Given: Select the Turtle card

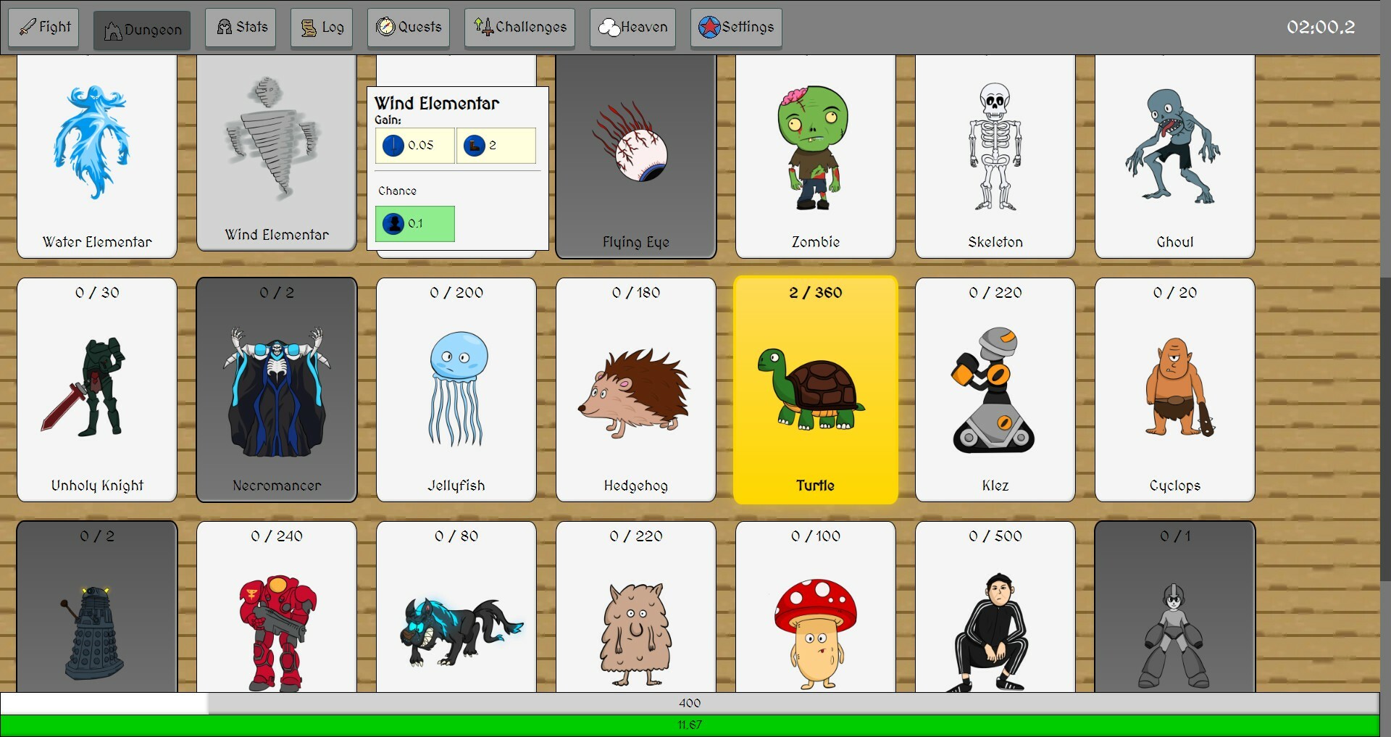Looking at the screenshot, I should click(x=815, y=390).
